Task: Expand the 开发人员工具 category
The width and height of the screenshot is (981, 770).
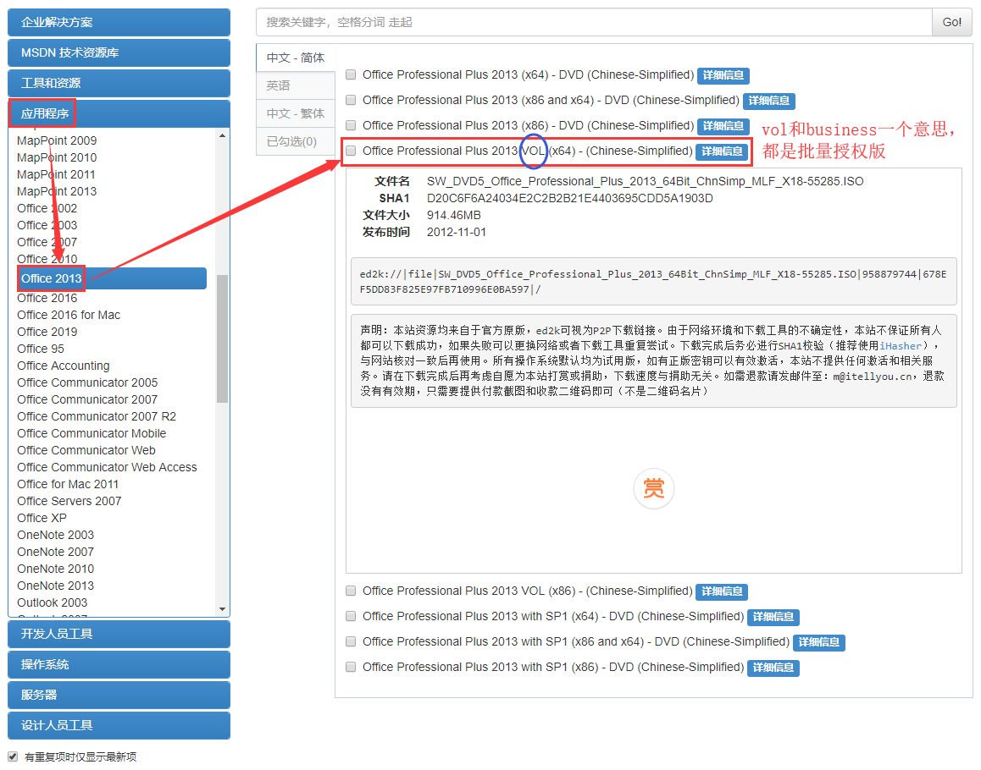Action: (119, 634)
